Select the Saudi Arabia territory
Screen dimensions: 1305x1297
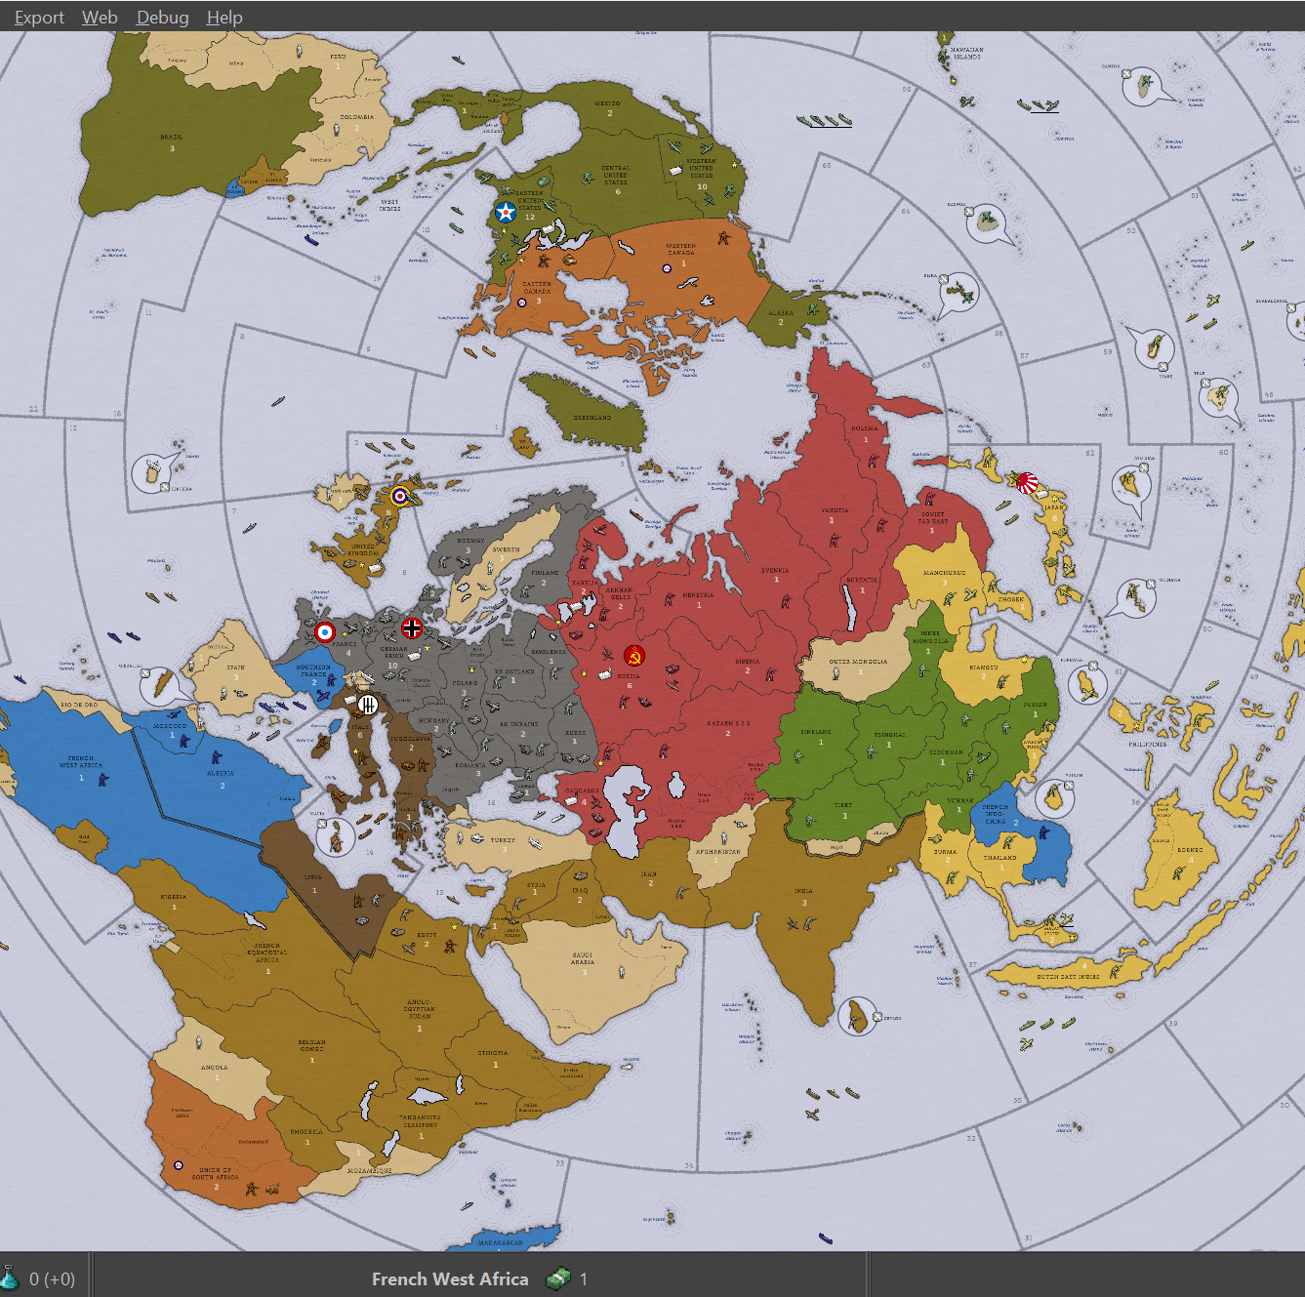[x=583, y=958]
